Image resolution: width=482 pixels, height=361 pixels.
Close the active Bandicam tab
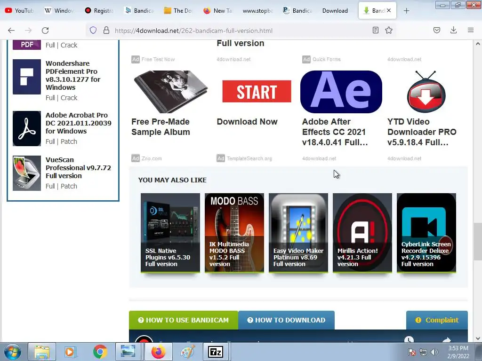(389, 10)
